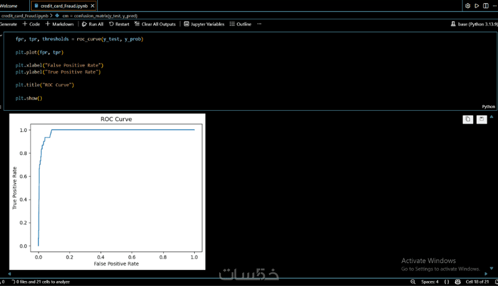Open more notebook toolbar actions (ellipsis)
The image size is (498, 286).
[259, 24]
